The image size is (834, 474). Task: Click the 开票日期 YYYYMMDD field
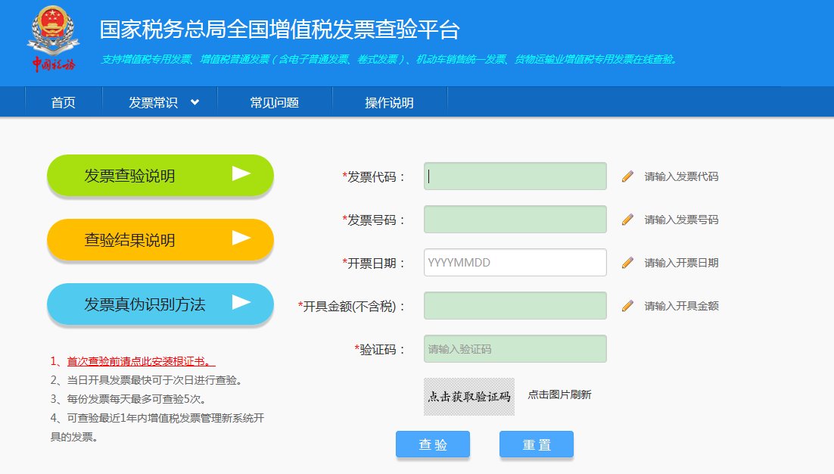click(x=514, y=262)
